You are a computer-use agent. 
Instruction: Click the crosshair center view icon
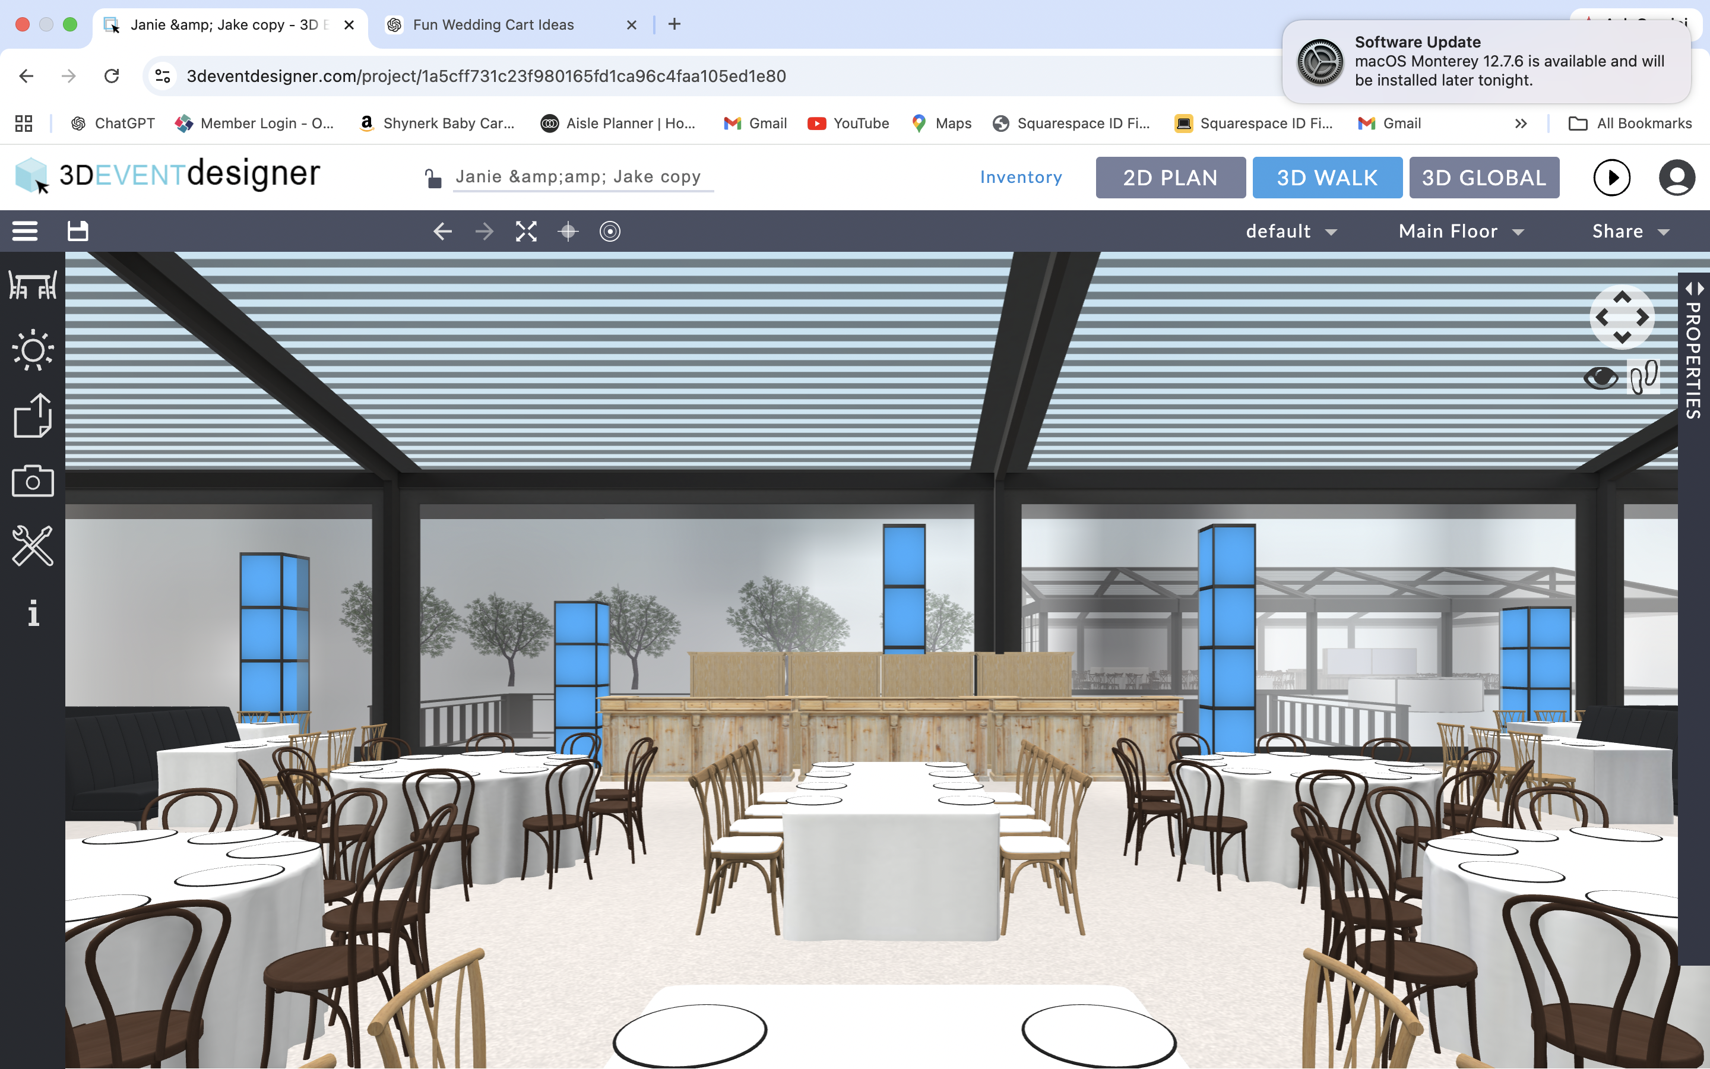pos(568,231)
